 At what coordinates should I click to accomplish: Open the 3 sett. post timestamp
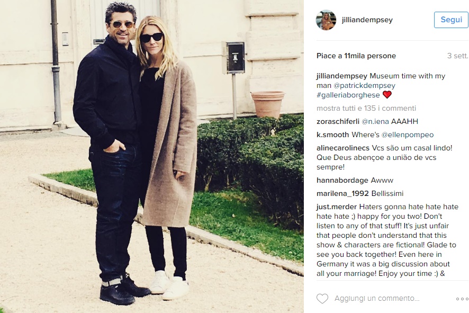457,56
